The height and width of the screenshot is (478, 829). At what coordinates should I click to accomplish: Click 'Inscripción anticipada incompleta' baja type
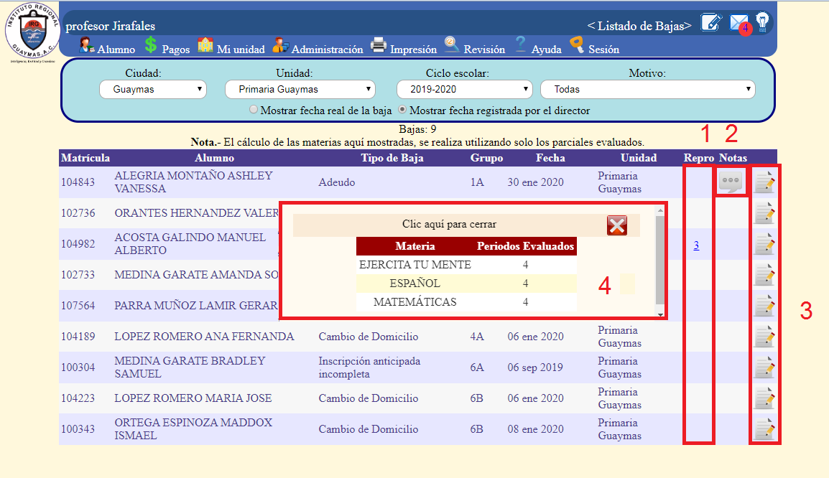pyautogui.click(x=369, y=367)
